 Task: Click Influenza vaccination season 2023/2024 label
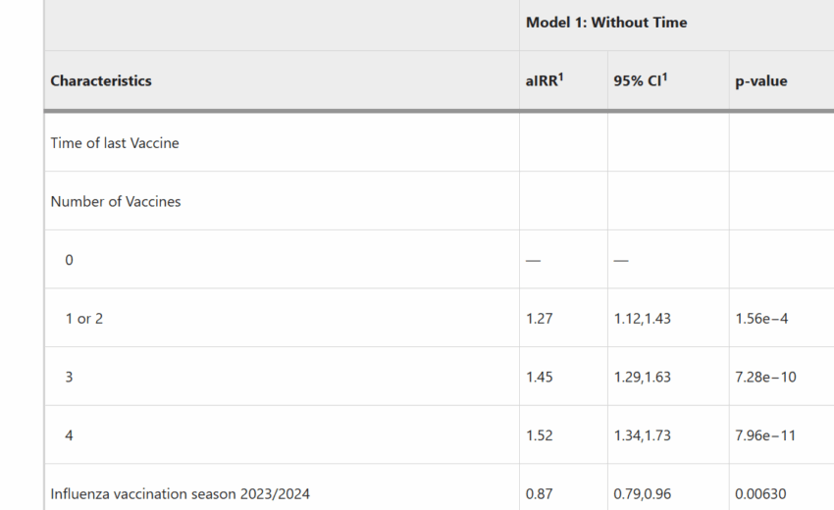click(x=180, y=494)
